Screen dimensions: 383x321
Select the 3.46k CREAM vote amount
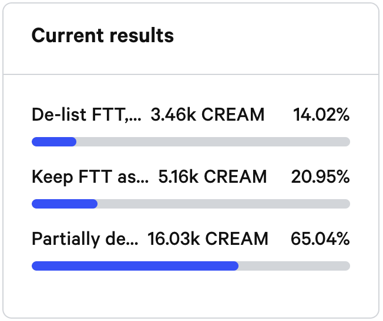coord(207,114)
